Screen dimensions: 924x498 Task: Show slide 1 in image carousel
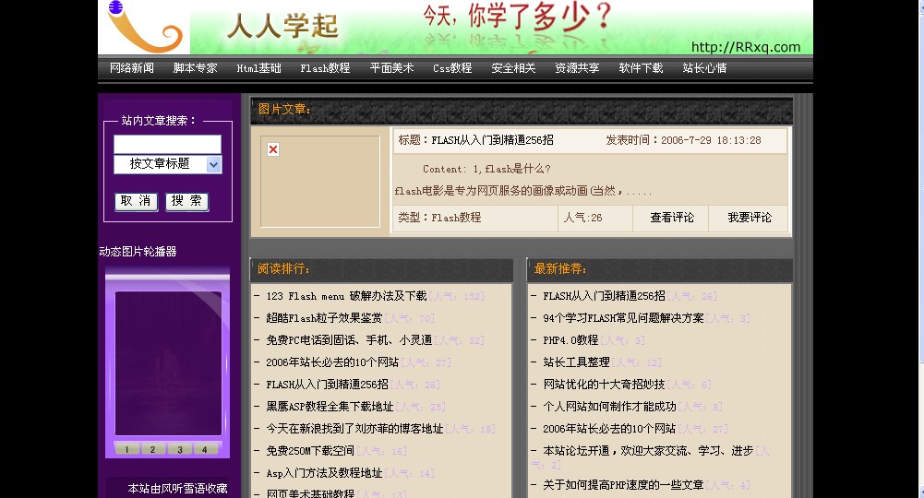point(127,449)
